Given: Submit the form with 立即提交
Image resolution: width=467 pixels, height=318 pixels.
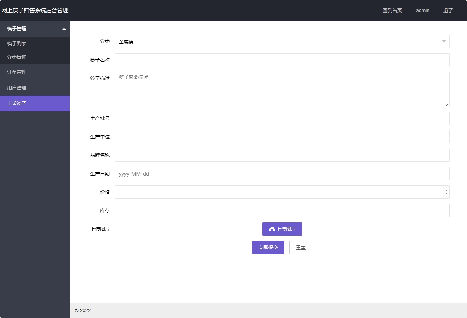Looking at the screenshot, I should 268,247.
